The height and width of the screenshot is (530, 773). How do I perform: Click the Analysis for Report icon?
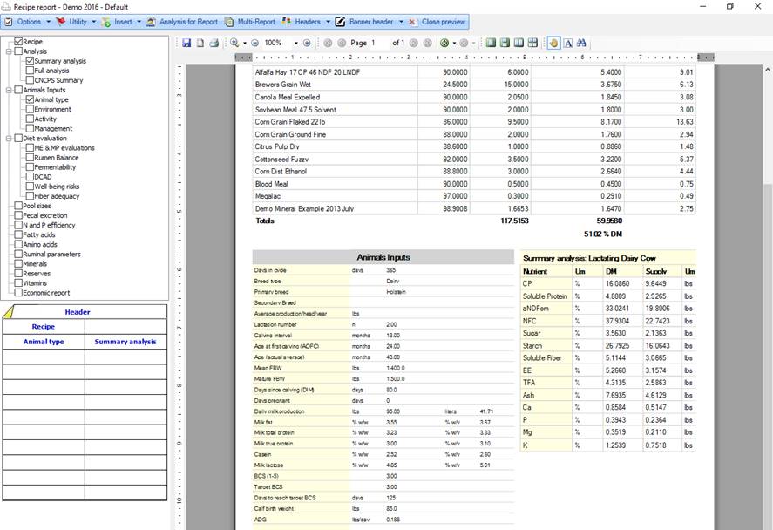pyautogui.click(x=151, y=22)
